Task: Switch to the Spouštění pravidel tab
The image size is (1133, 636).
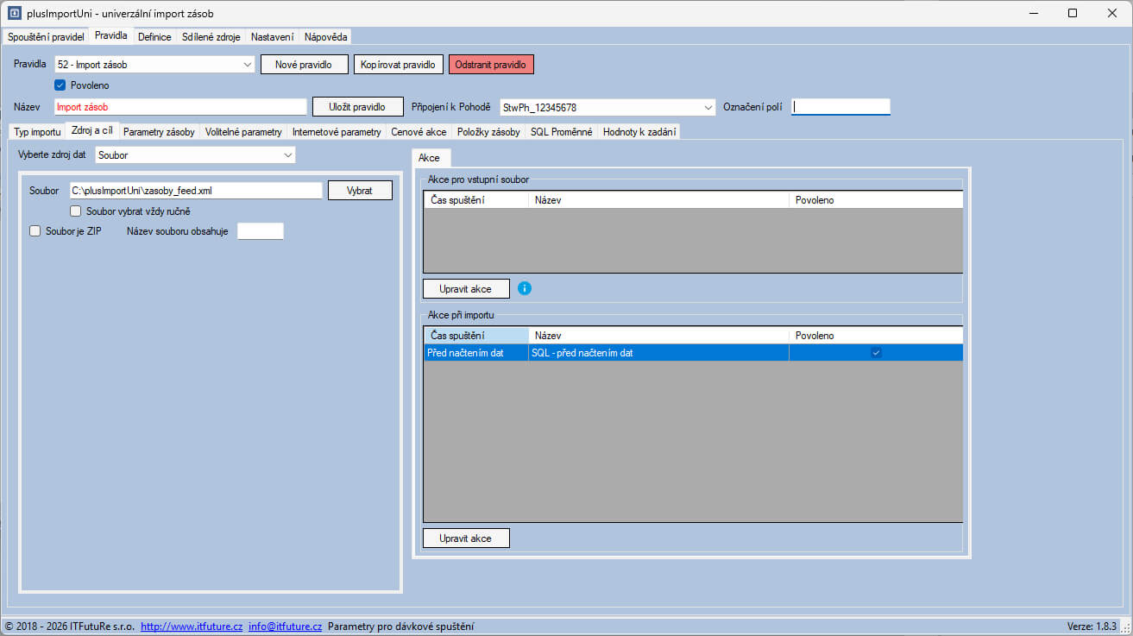Action: coord(46,37)
